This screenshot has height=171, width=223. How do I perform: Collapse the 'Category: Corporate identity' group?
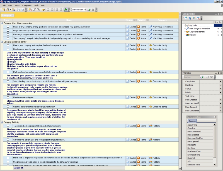(2, 42)
